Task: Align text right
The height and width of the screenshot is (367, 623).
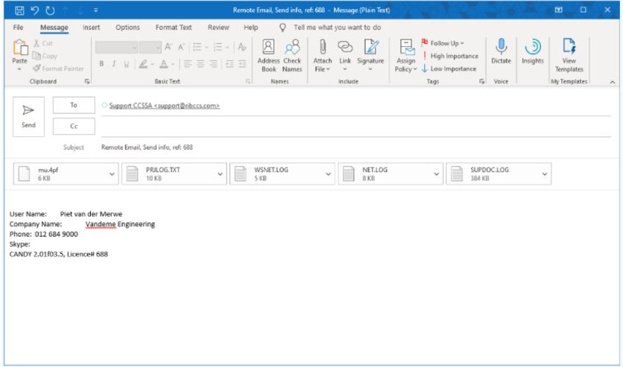Action: pos(214,64)
